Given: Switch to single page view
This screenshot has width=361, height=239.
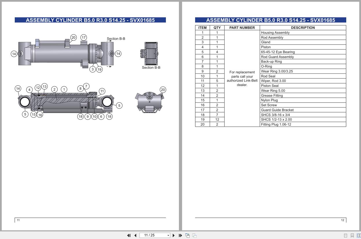Looking at the screenshot, I should point(345,235).
